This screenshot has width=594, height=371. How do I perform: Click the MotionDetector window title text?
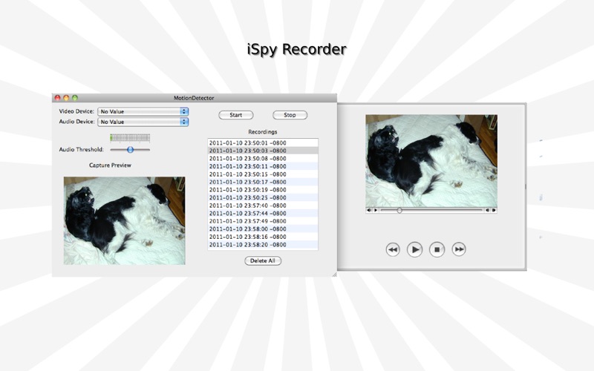click(194, 98)
